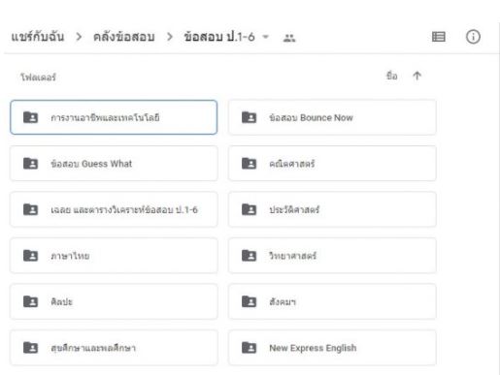Viewport: 500px width, 375px height.
Task: Click the folder icon of New Express English
Action: (x=249, y=348)
